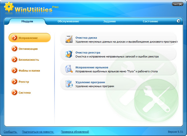Click the Очистка диска broom-and-drive icon
Viewport: 187px width, 136px height.
pyautogui.click(x=69, y=39)
